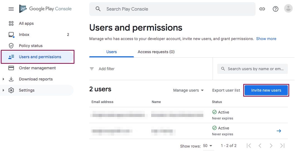Expand the Download reports section

click(x=3, y=79)
